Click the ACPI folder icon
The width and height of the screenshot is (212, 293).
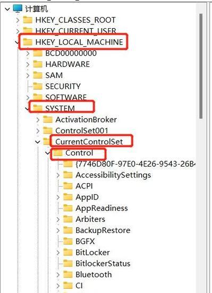click(68, 186)
